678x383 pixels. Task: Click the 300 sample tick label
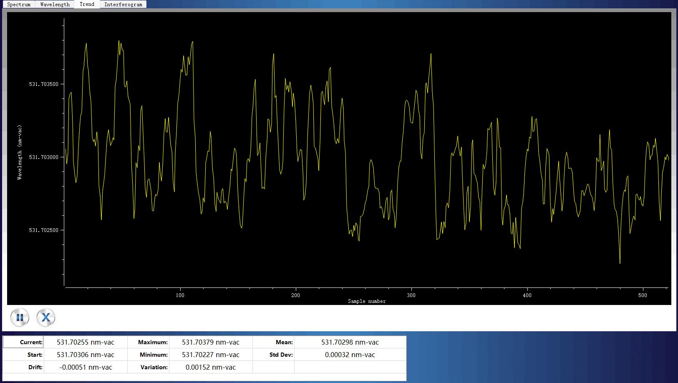click(411, 295)
